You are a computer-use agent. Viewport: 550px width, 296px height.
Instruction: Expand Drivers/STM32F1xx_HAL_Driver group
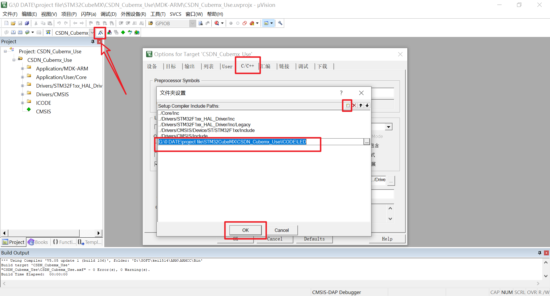(22, 86)
